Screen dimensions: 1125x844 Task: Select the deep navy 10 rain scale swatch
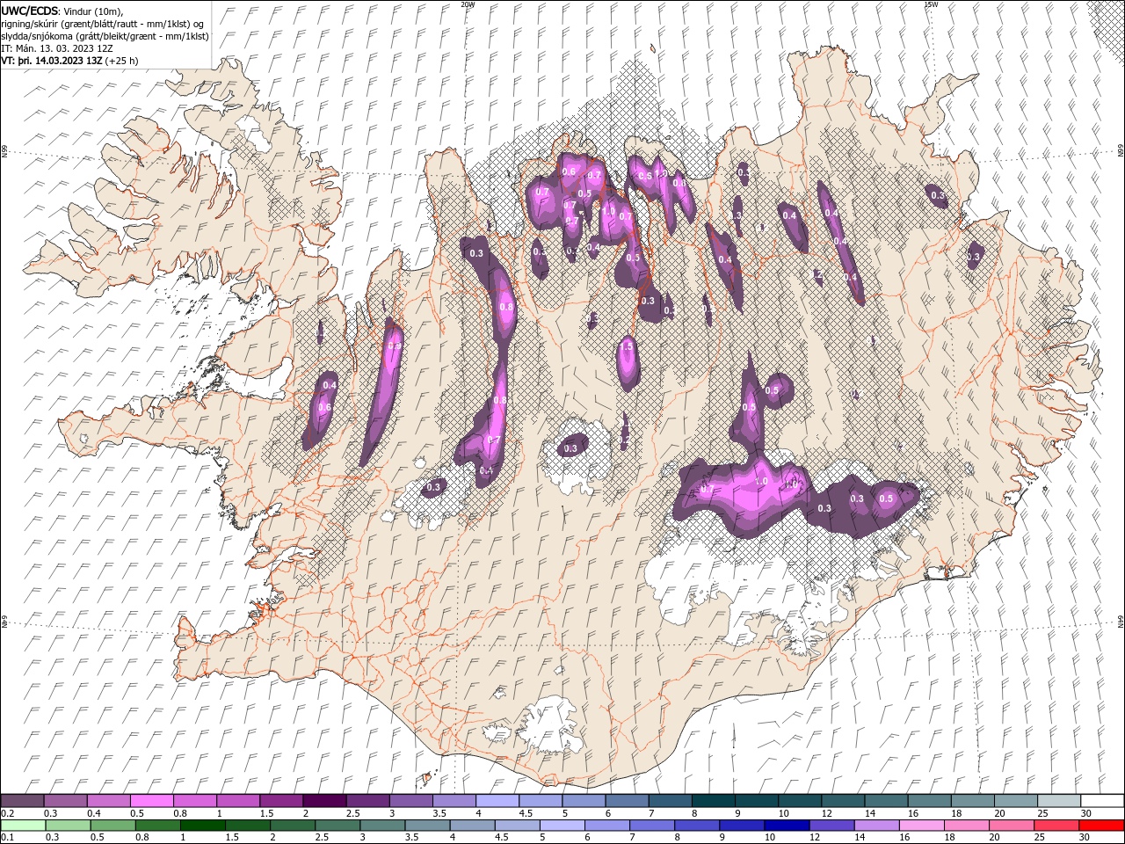pyautogui.click(x=787, y=826)
